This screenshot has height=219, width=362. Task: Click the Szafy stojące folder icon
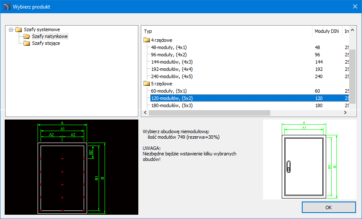click(26, 43)
